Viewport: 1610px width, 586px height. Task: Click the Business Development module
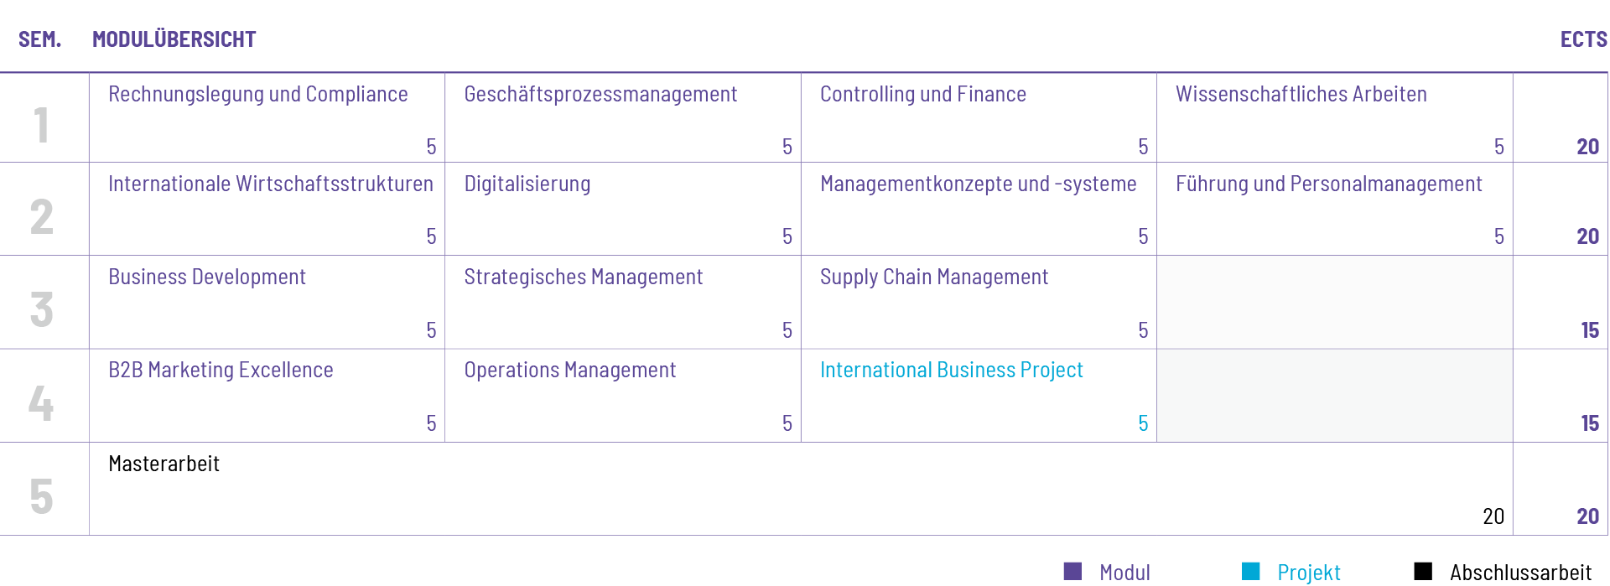(x=267, y=302)
